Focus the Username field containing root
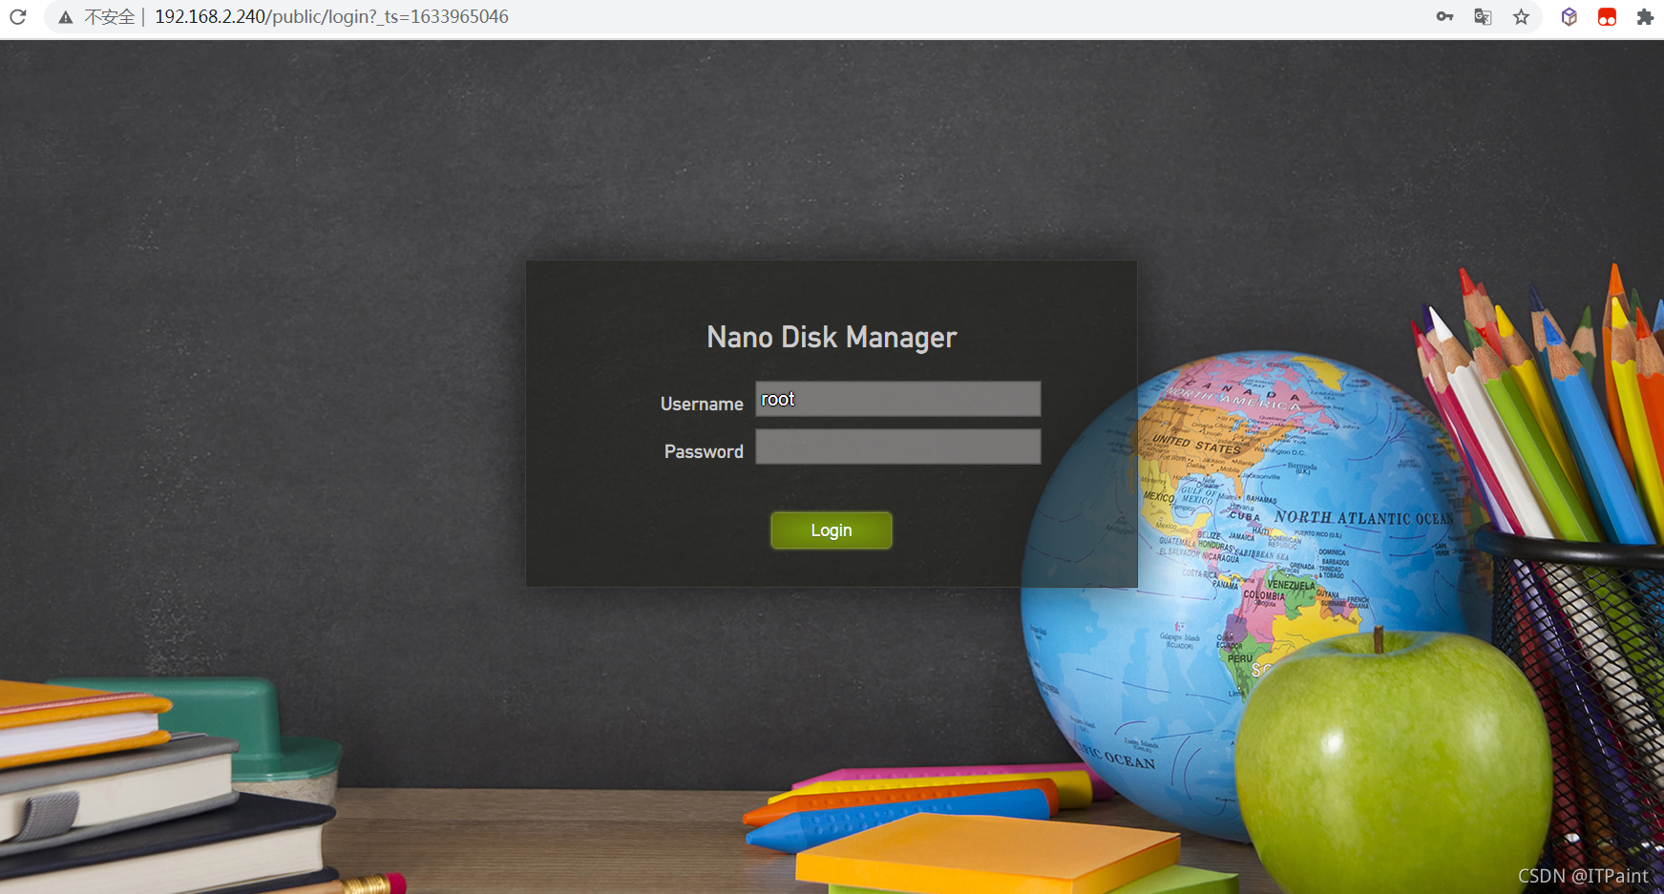Viewport: 1664px width, 894px height. pyautogui.click(x=897, y=399)
